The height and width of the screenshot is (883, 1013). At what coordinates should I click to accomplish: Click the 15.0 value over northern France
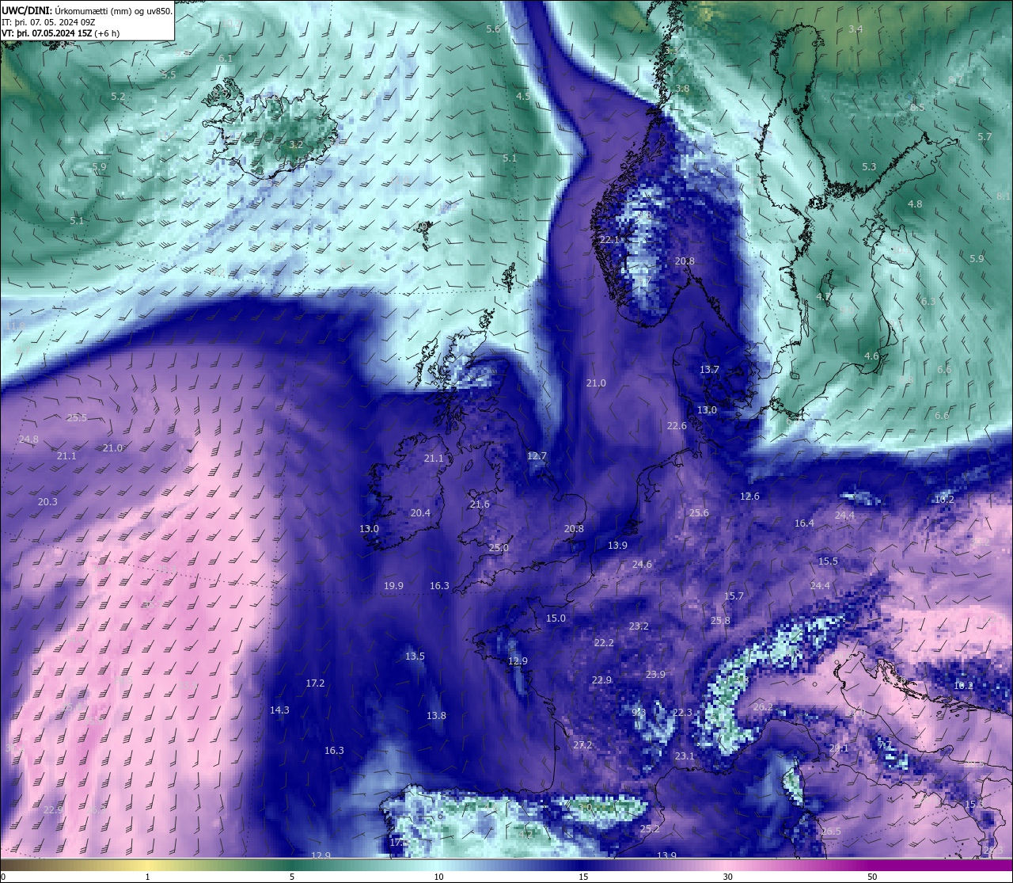click(x=556, y=618)
